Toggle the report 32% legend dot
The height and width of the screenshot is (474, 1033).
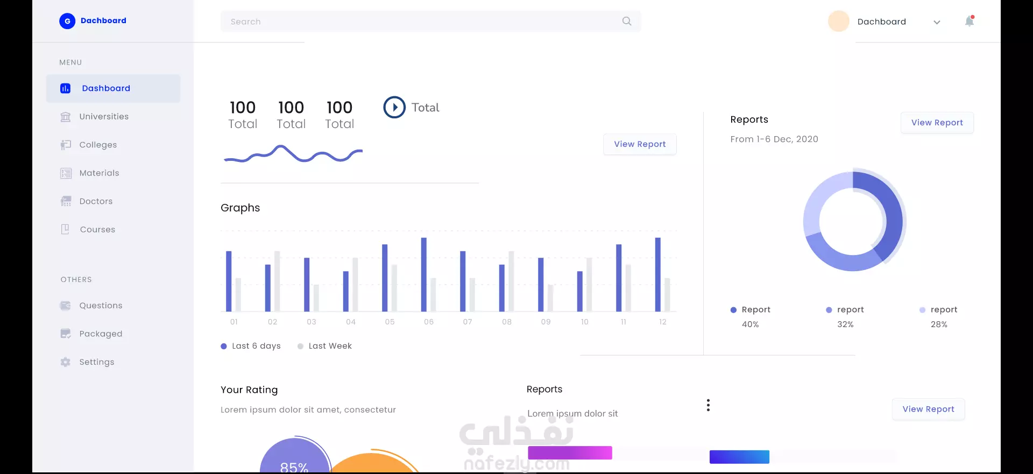click(829, 310)
